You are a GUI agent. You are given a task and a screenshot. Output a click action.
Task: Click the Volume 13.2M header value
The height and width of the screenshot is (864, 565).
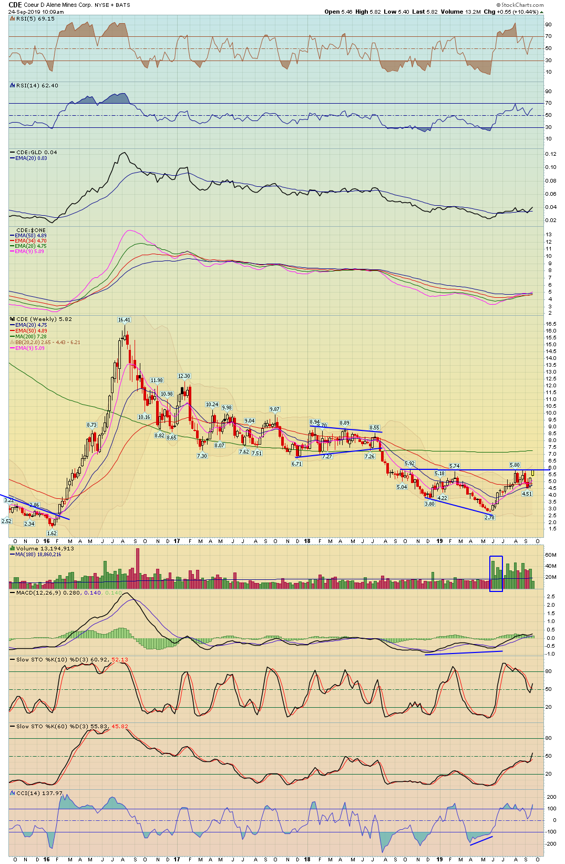461,12
